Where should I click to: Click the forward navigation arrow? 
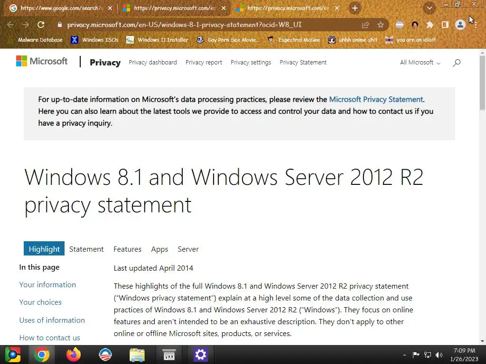click(26, 25)
